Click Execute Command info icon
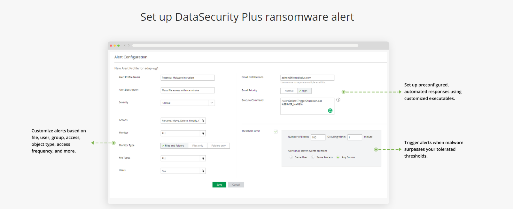This screenshot has height=209, width=513. (x=338, y=100)
